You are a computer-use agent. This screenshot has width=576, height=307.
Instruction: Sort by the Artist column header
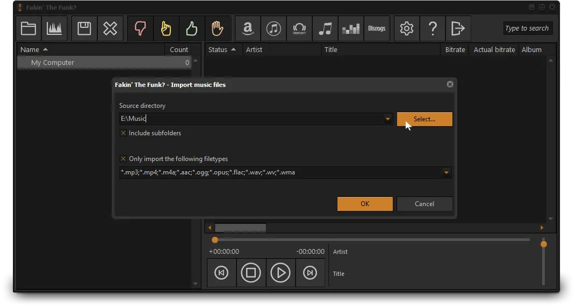tap(282, 49)
